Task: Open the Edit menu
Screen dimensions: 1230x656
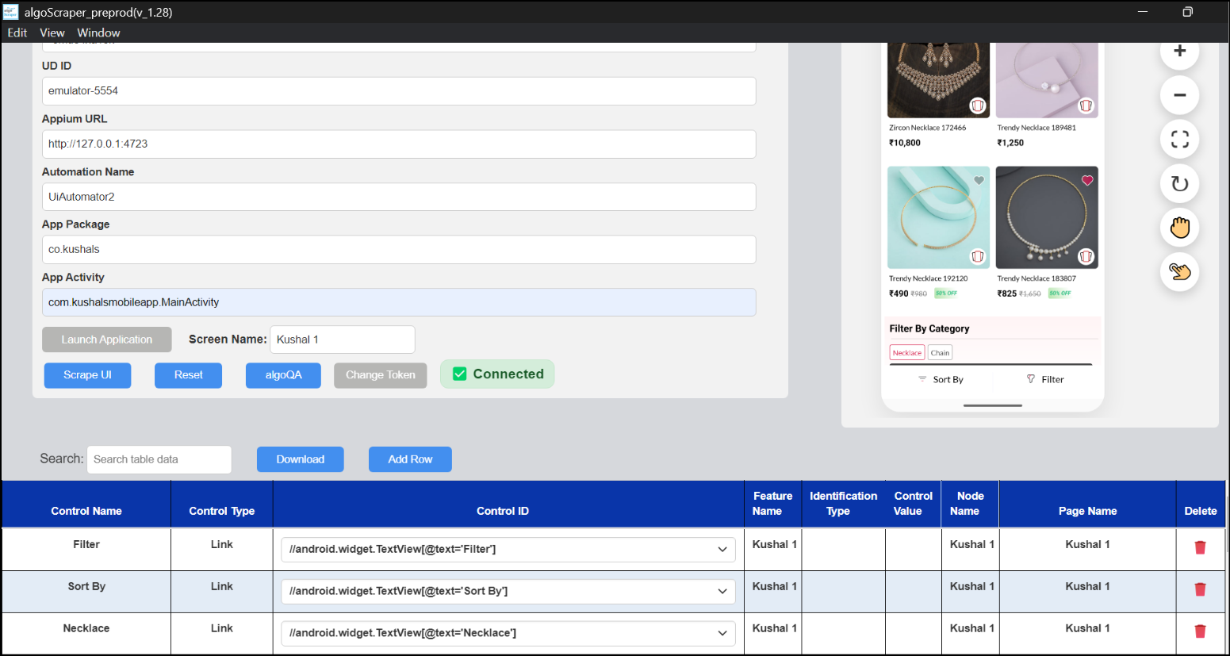Action: coord(17,33)
